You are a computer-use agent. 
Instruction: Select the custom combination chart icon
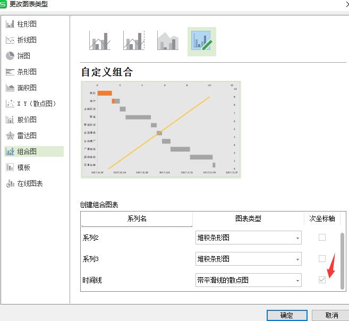[x=202, y=41]
